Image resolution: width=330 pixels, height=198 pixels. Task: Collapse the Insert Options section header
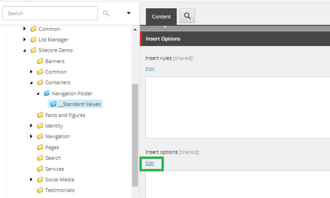tap(234, 39)
